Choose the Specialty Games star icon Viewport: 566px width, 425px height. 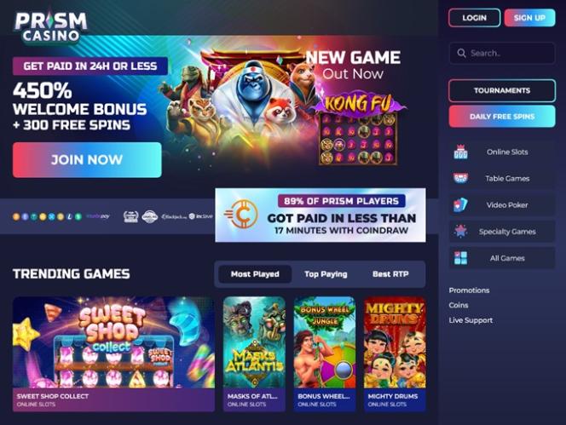(x=460, y=232)
